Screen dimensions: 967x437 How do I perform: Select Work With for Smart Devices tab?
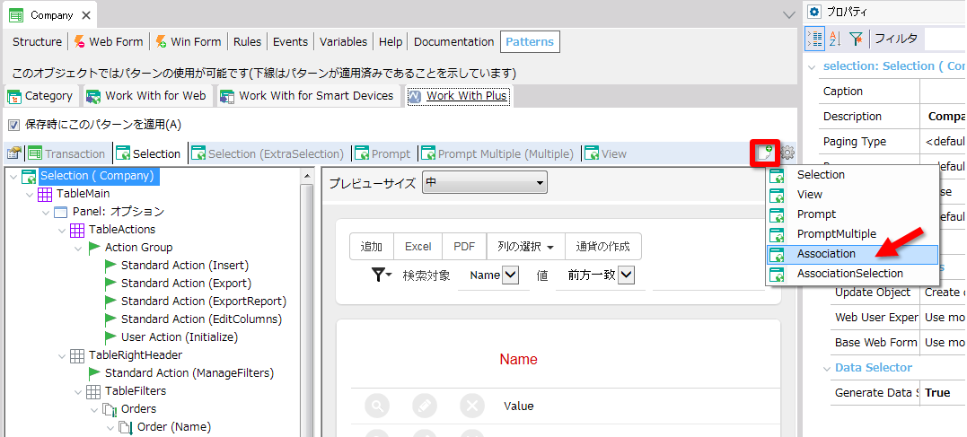[308, 96]
